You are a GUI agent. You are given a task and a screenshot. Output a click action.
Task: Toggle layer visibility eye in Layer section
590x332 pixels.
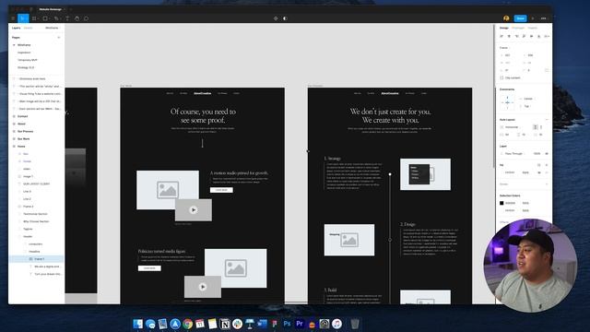(547, 154)
